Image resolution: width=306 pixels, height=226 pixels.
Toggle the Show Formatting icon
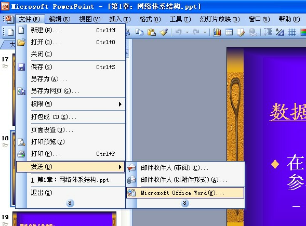point(280,32)
